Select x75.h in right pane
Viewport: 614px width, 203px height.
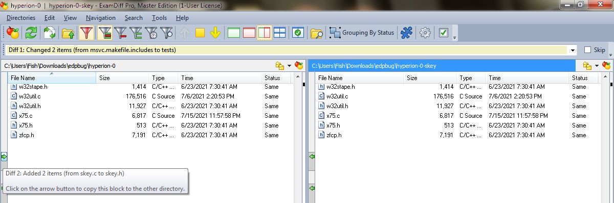(333, 125)
